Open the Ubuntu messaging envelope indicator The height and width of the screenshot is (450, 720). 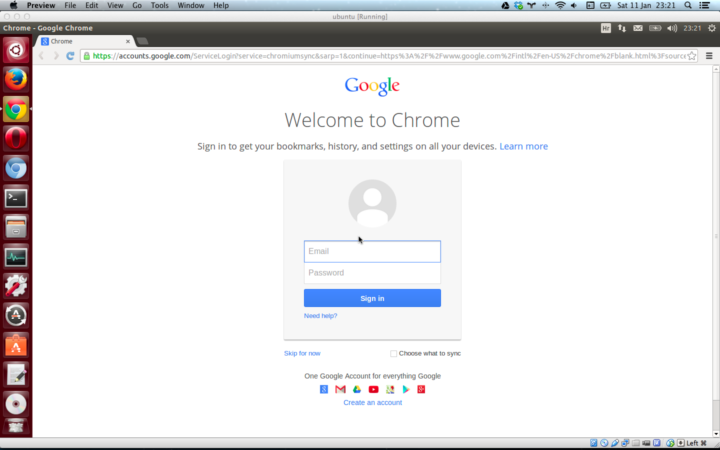pyautogui.click(x=638, y=28)
